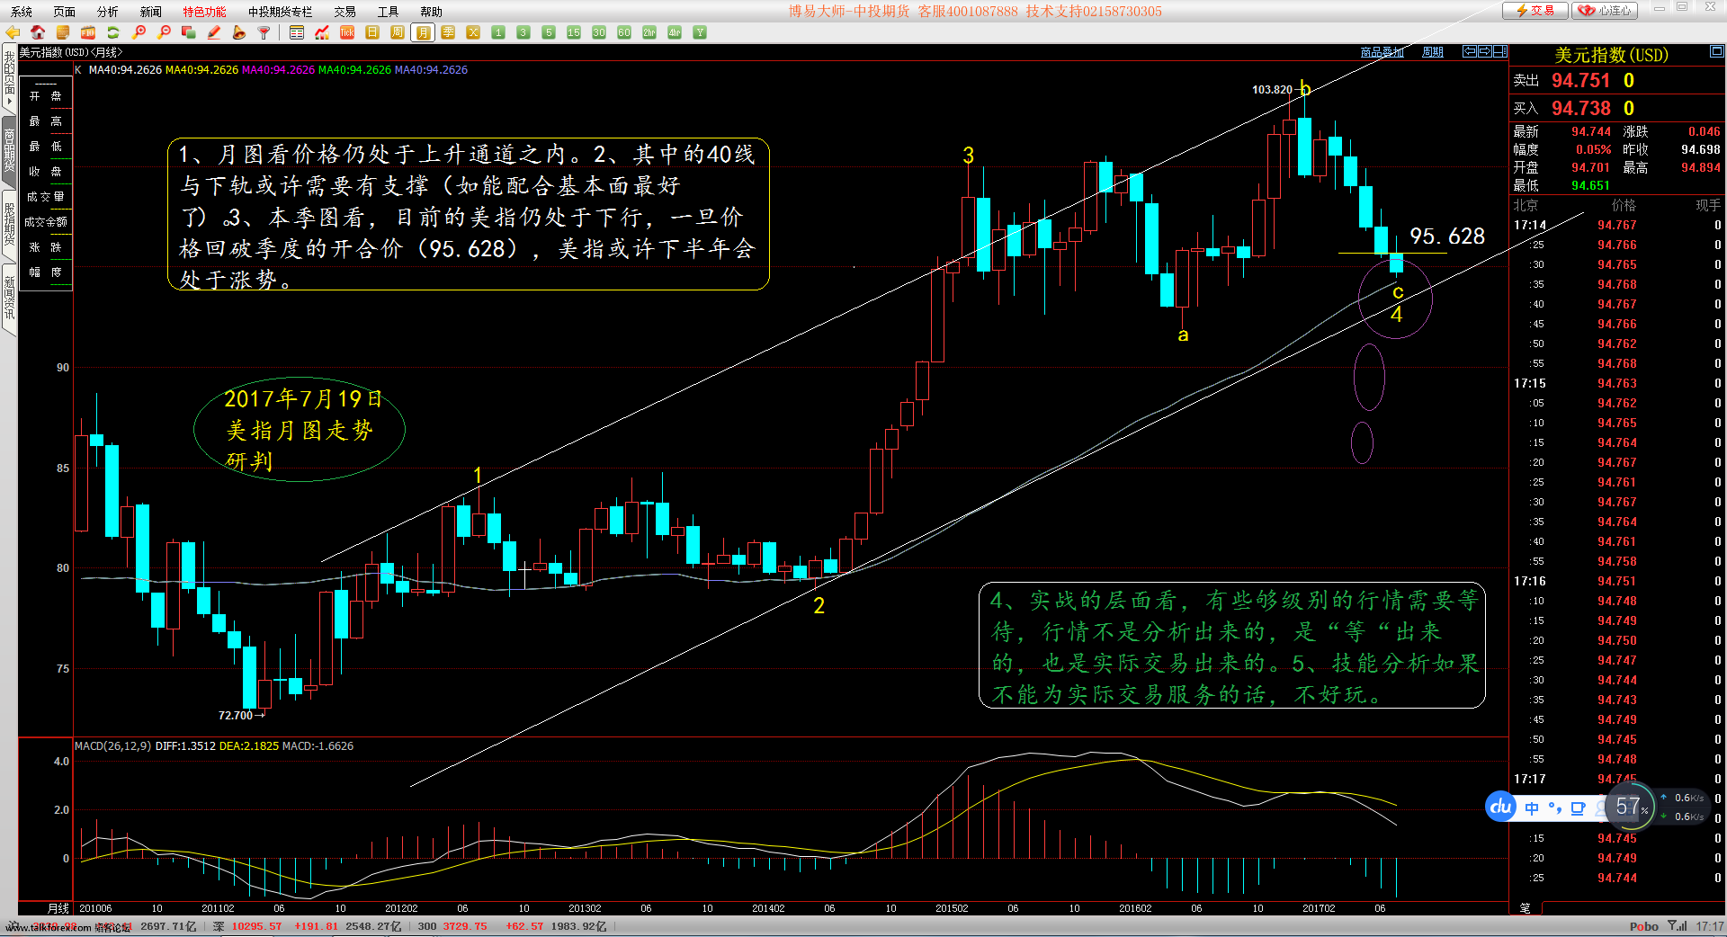The height and width of the screenshot is (937, 1727).
Task: Click the MACD(26,12,9) indicator label
Action: click(x=112, y=746)
